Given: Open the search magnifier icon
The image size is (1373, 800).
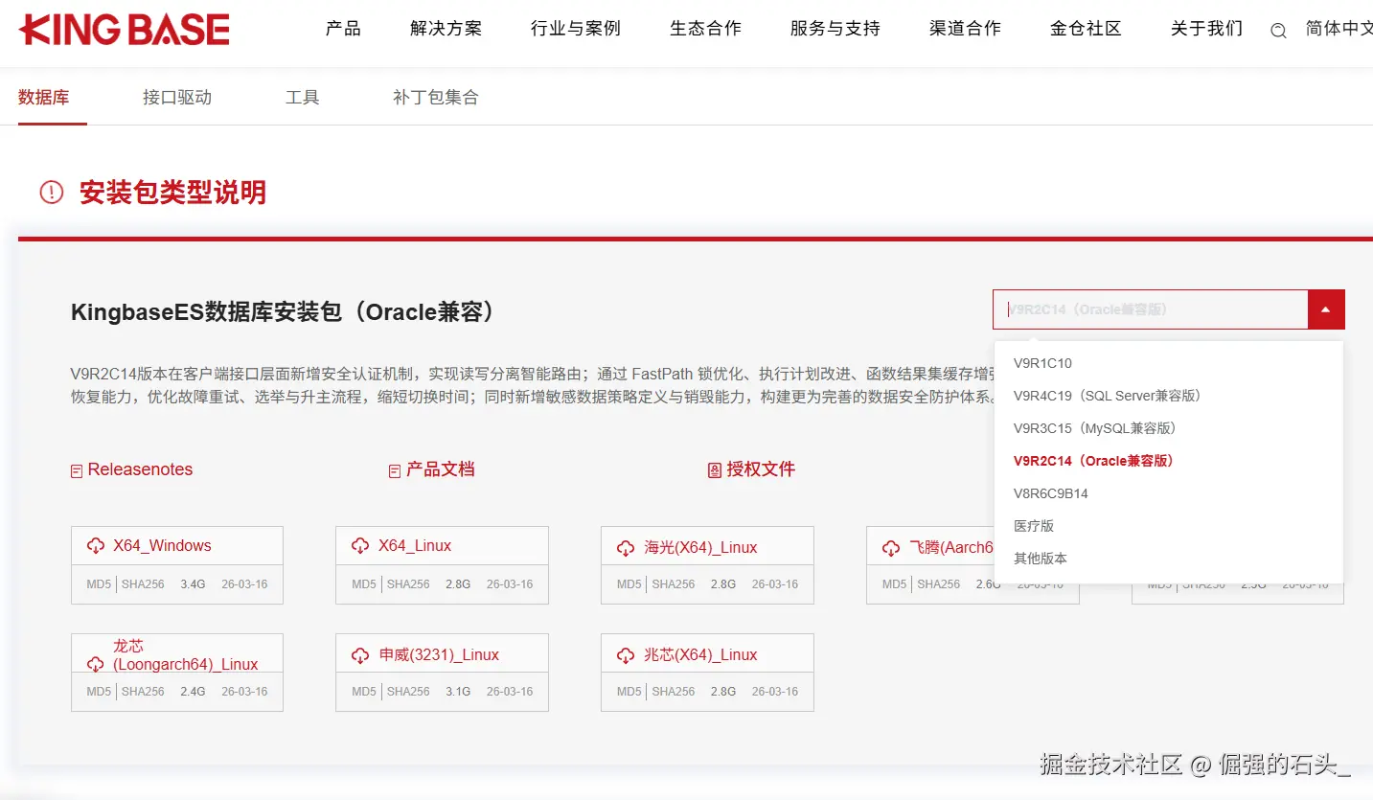Looking at the screenshot, I should [1278, 31].
